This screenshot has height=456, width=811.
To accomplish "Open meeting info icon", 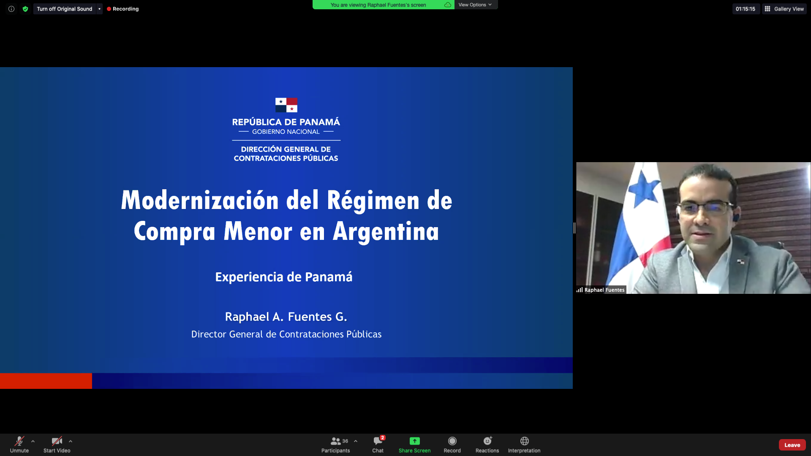I will tap(11, 9).
